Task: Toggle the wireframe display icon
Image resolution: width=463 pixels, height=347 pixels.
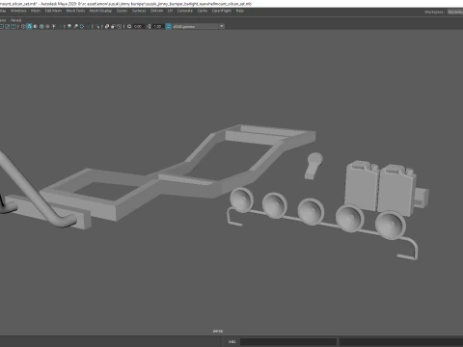Action: [23, 26]
